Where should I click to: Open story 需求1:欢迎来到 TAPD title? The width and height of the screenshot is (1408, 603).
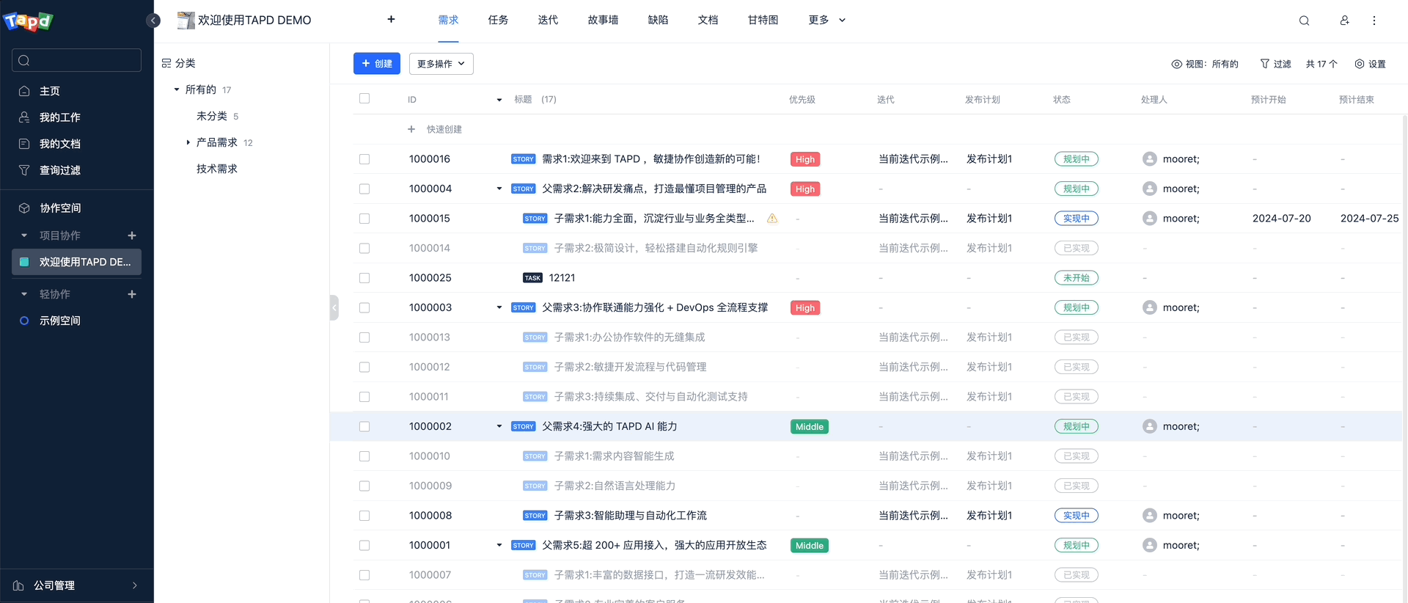(650, 159)
